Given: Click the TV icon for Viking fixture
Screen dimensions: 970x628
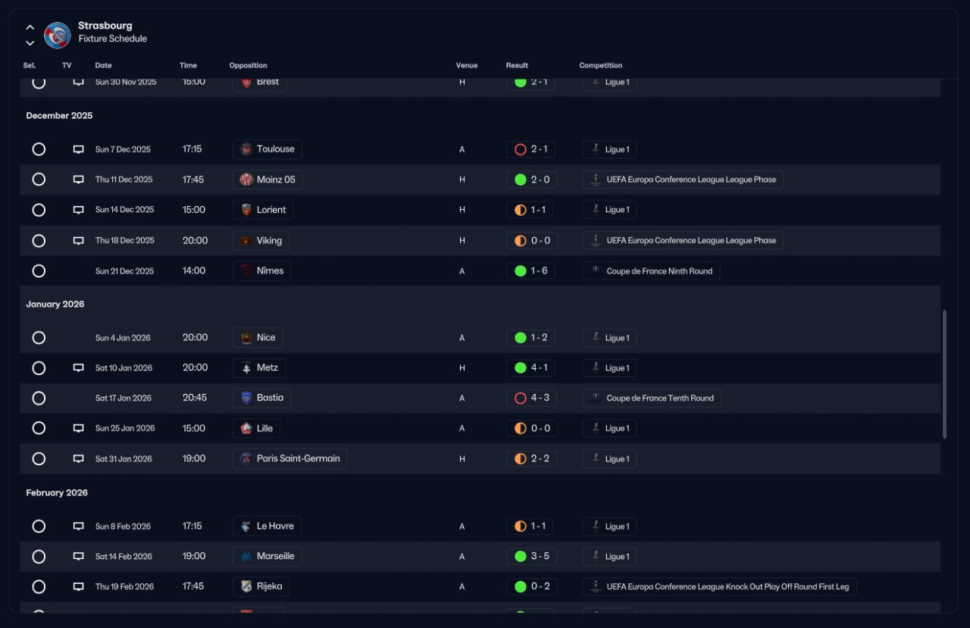Looking at the screenshot, I should (78, 240).
